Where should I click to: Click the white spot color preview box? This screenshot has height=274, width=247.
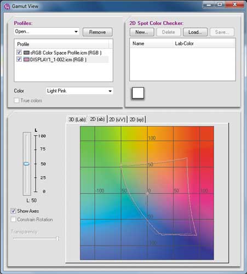pyautogui.click(x=138, y=93)
